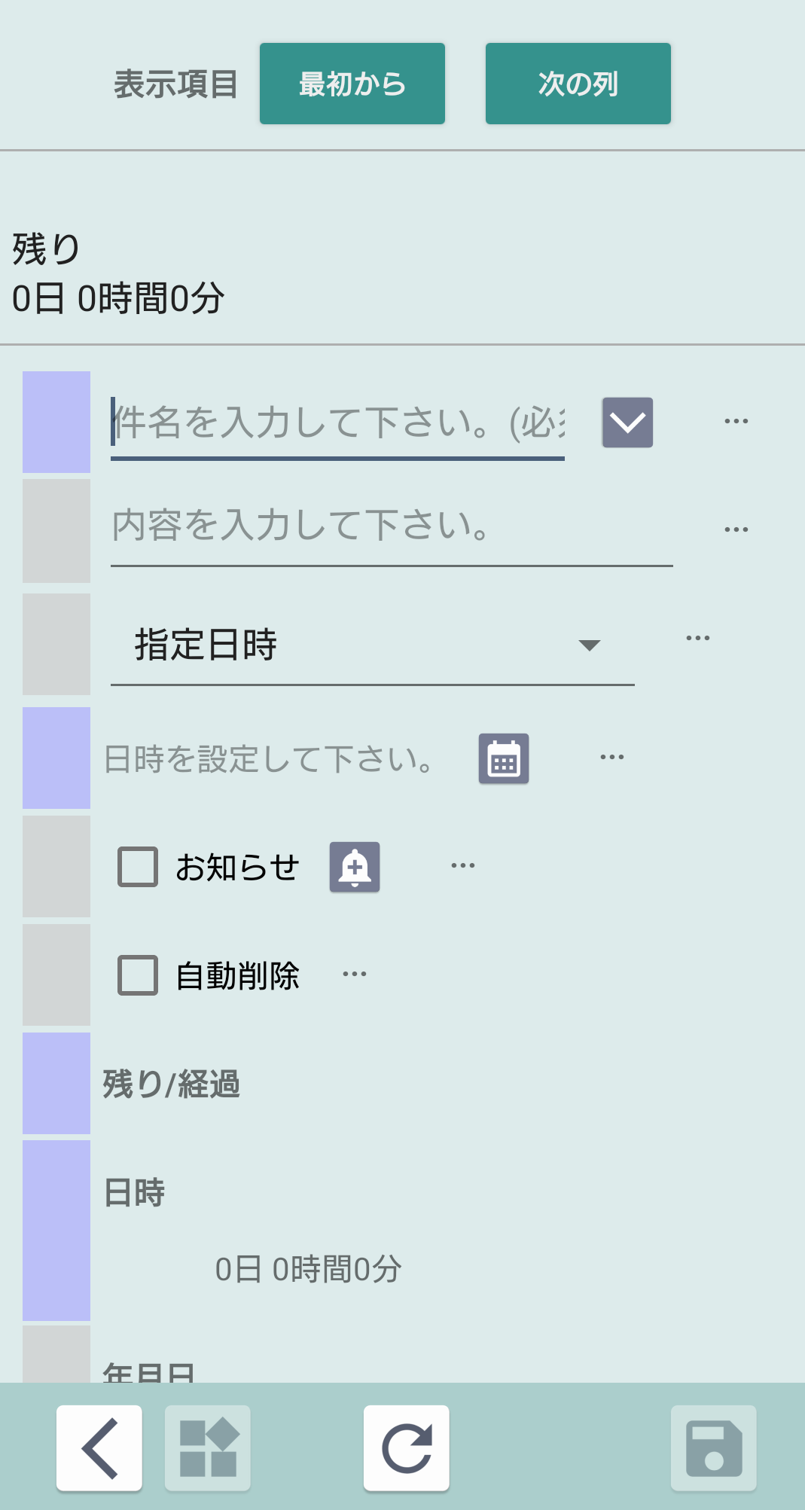Click the gray swatch beside content field
Viewport: 805px width, 1510px height.
point(56,530)
